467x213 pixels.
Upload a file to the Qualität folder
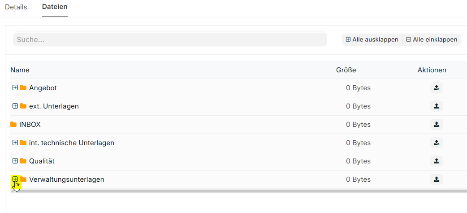click(x=436, y=161)
